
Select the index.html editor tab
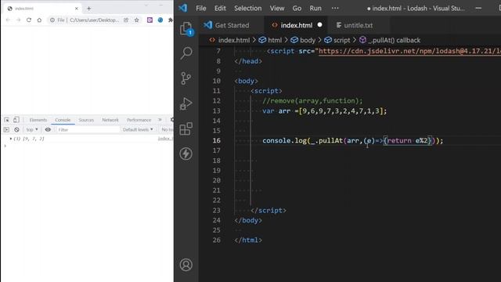pyautogui.click(x=296, y=25)
